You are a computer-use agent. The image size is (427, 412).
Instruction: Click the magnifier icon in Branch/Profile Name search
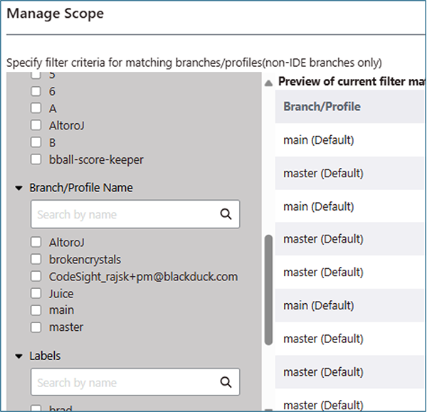226,213
